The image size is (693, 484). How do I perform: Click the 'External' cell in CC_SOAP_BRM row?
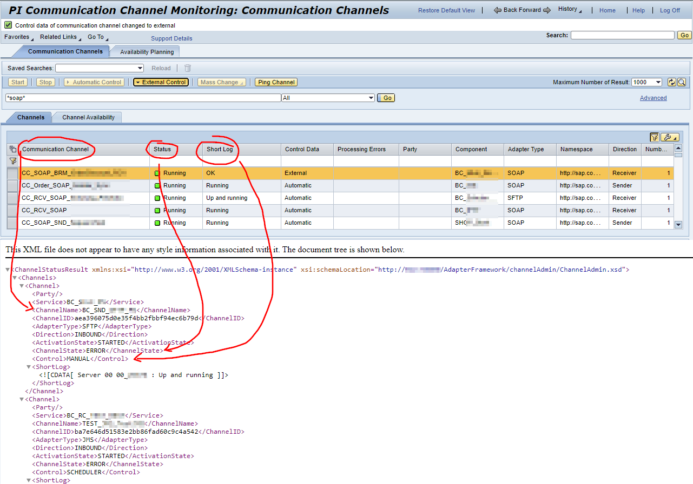[307, 173]
